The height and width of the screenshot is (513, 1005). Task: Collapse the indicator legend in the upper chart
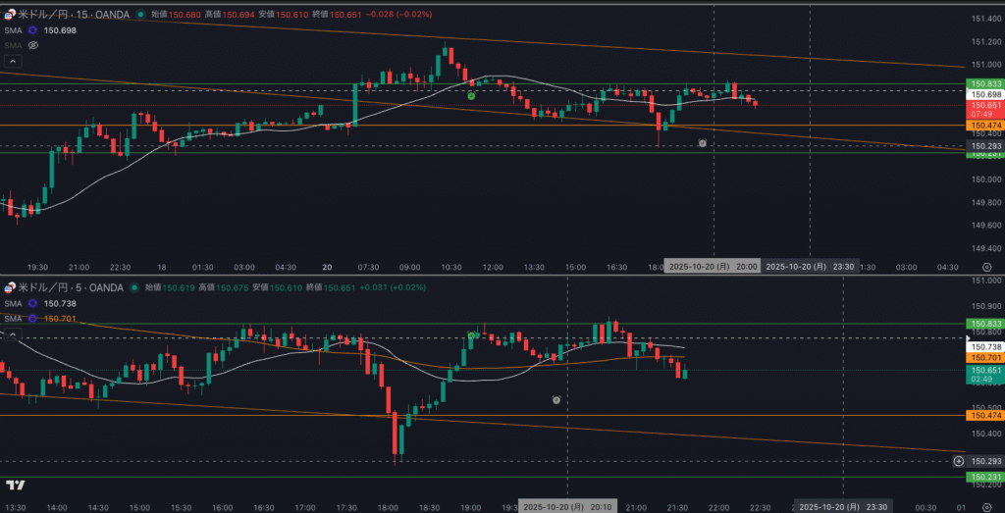point(12,61)
